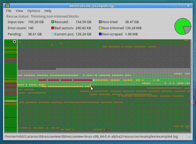Click the gray Non-tried legend swatch

(100, 22)
